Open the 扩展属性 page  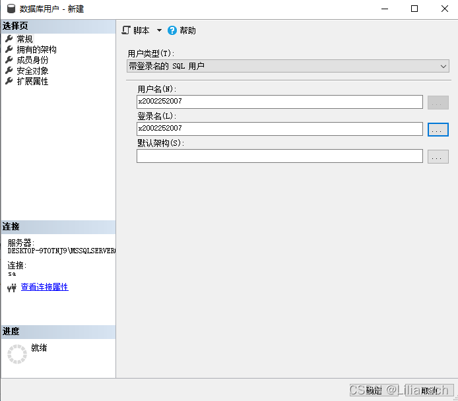click(x=32, y=81)
